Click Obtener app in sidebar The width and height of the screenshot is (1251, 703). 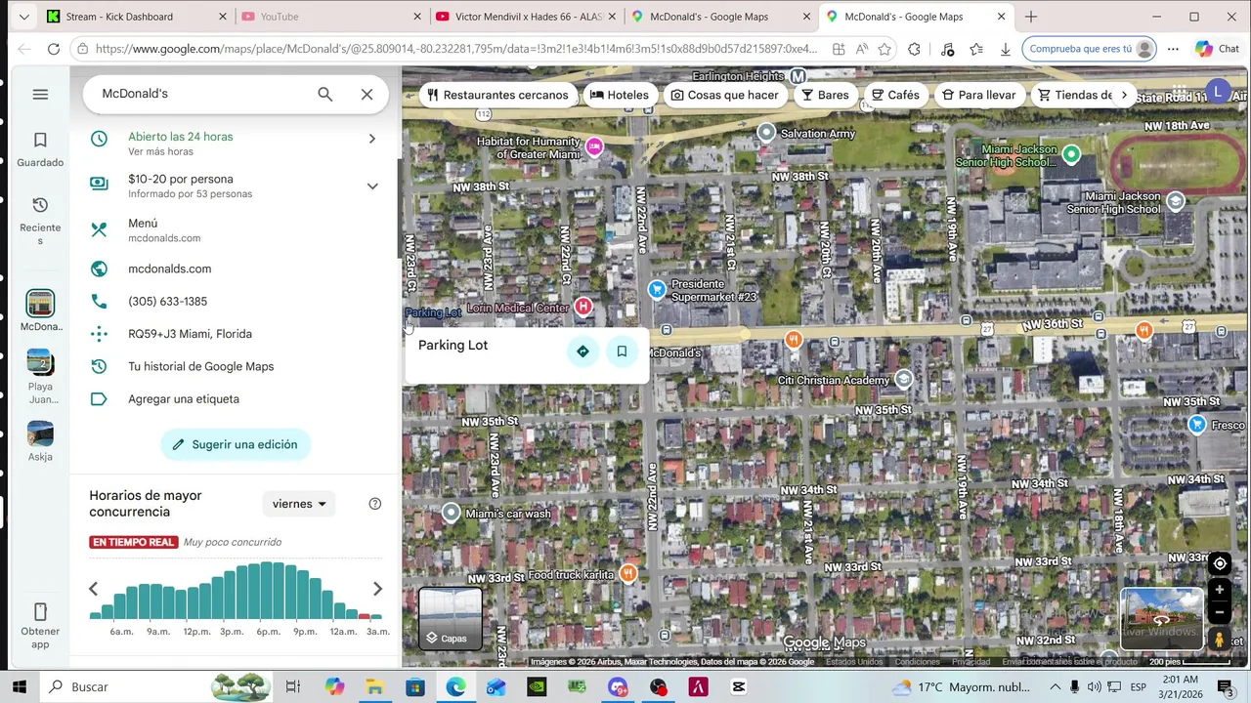(x=40, y=626)
